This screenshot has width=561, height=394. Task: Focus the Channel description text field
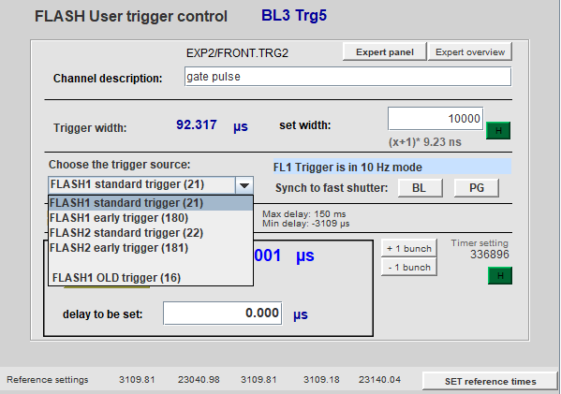[x=347, y=77]
